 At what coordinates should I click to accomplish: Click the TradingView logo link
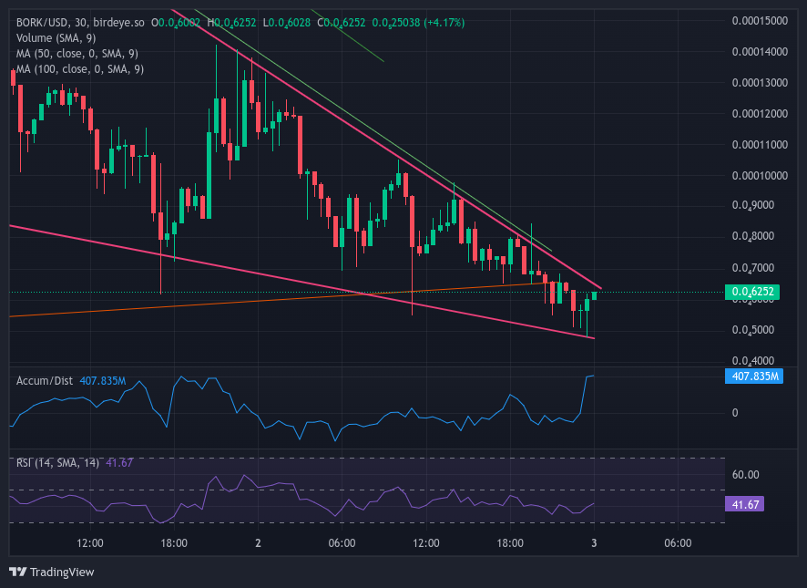pyautogui.click(x=52, y=572)
